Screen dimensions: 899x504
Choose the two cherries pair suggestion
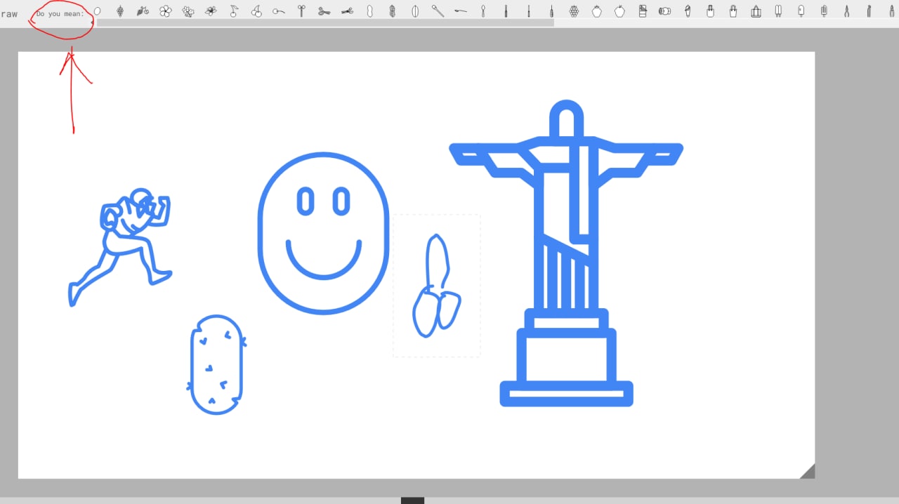coord(256,11)
